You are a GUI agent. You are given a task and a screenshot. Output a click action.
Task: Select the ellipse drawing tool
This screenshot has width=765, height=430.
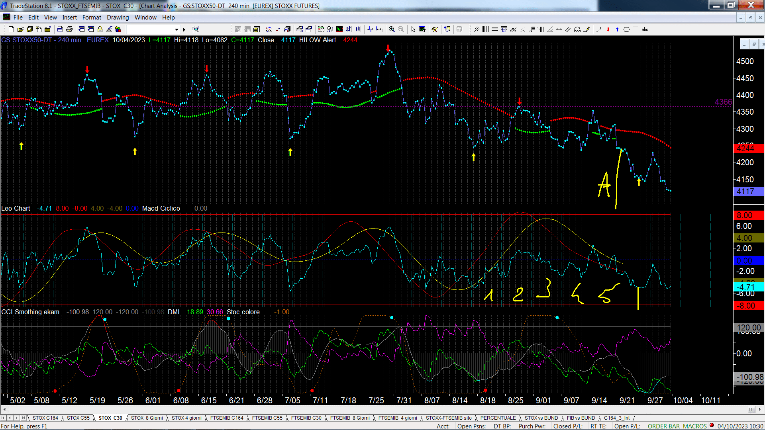[626, 29]
